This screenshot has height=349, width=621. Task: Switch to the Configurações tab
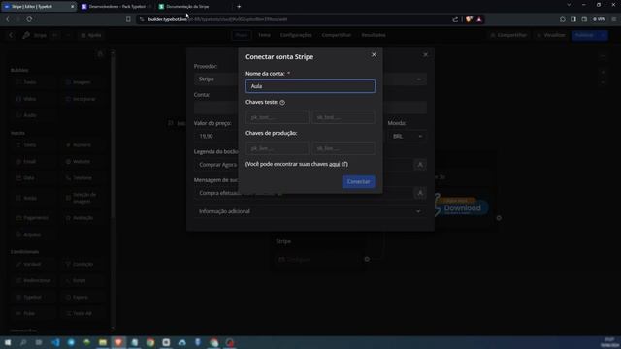point(296,35)
